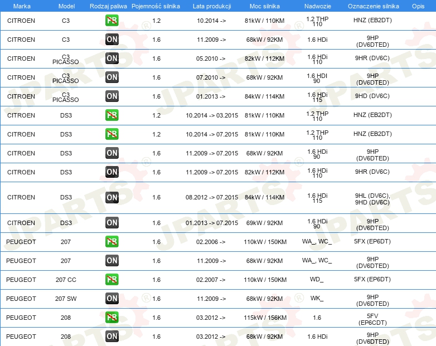Click the ON icon in the Peugeot 207 SW row
Image resolution: width=436 pixels, height=346 pixels.
point(112,298)
